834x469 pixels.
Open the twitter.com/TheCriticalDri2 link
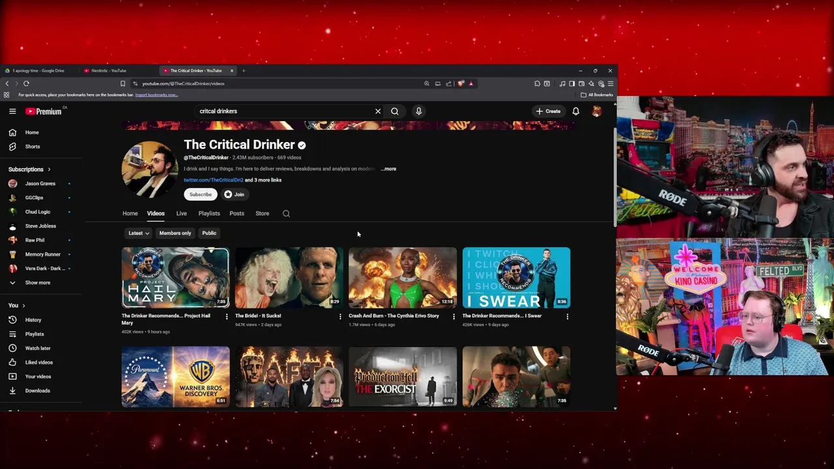(213, 180)
